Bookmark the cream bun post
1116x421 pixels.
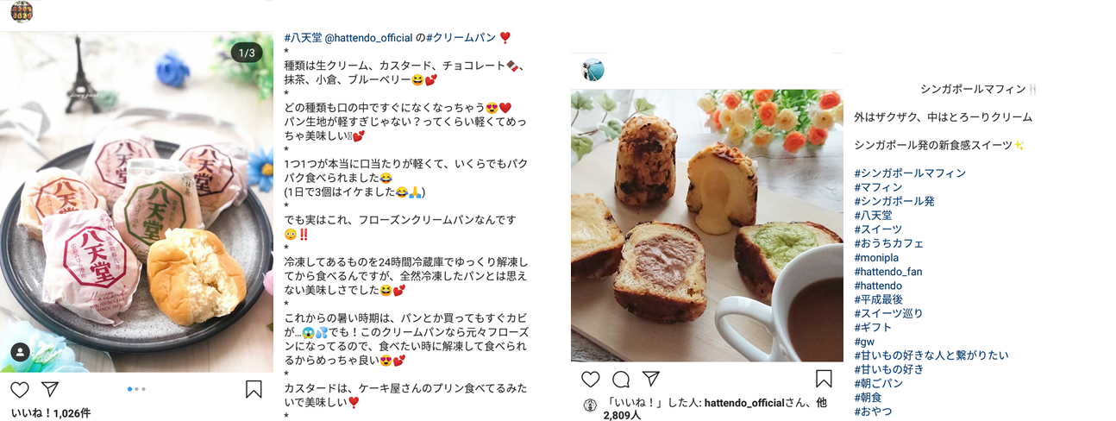pyautogui.click(x=254, y=389)
